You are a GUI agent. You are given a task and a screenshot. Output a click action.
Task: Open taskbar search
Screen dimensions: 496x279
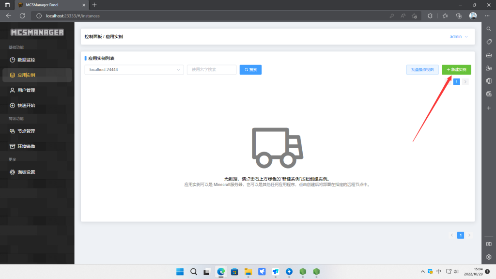194,272
